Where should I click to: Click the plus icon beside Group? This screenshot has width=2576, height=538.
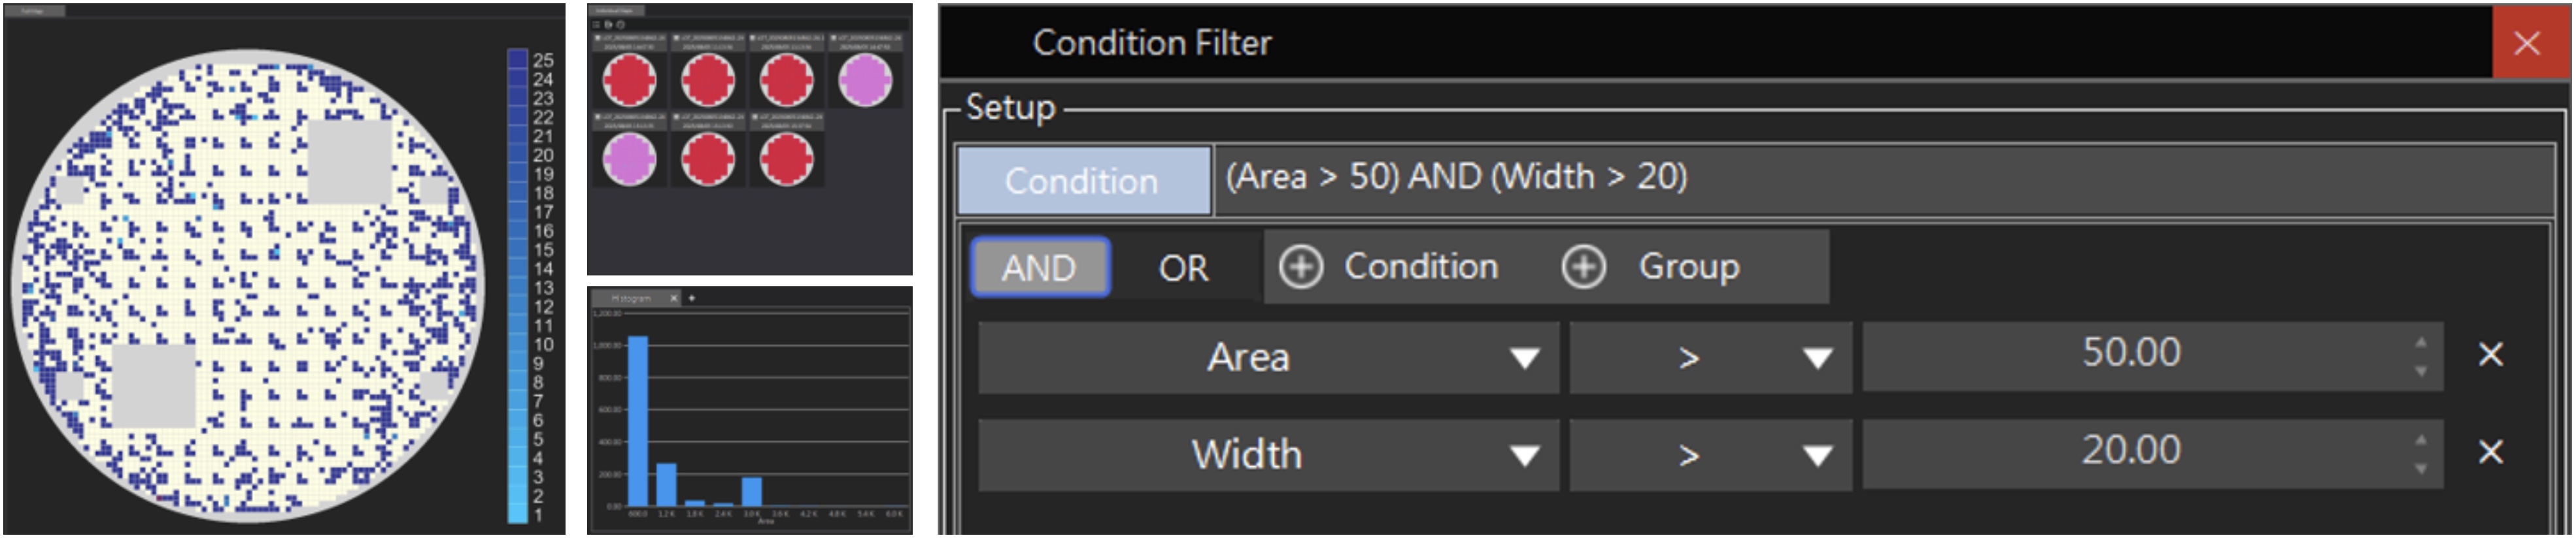point(1584,268)
